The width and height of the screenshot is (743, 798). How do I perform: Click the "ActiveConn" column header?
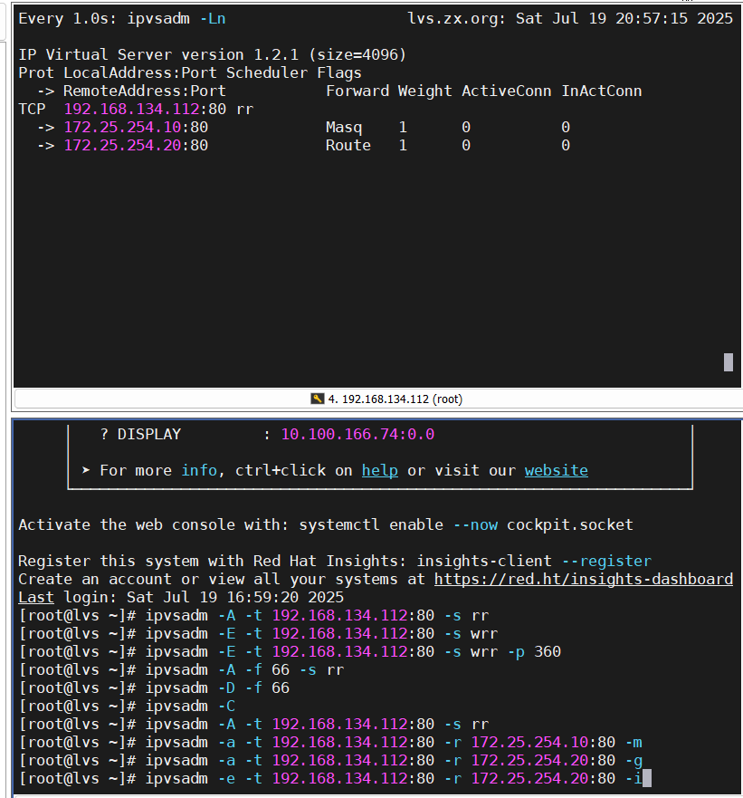click(506, 91)
